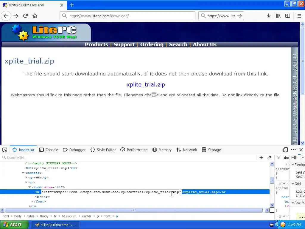Viewport: 305px width, 229px height.
Task: Click the browser forward arrow
Action: (x=16, y=16)
